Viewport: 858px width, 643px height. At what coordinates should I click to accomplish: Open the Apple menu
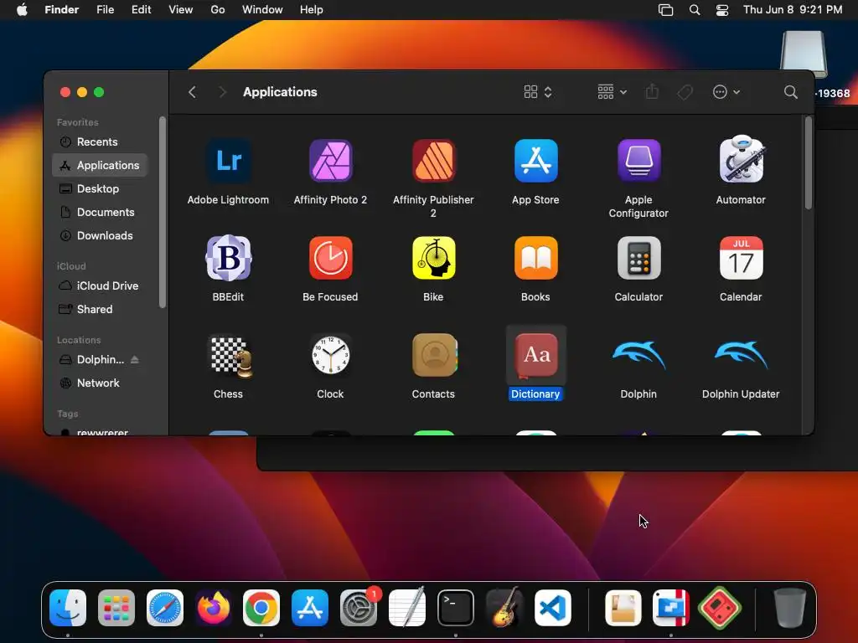pos(22,10)
